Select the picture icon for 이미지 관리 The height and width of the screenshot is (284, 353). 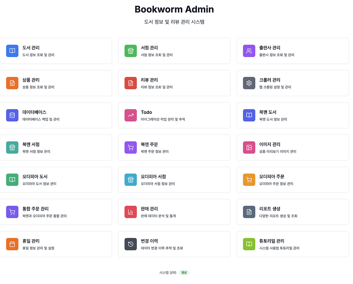pyautogui.click(x=249, y=148)
